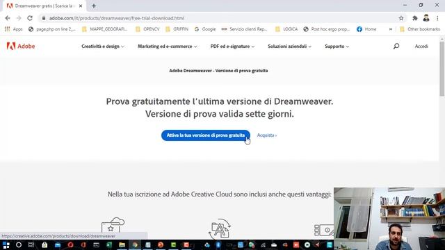Click Attiva la tua versione di prova gratuita
Screen dimensions: 445x250
click(206, 135)
